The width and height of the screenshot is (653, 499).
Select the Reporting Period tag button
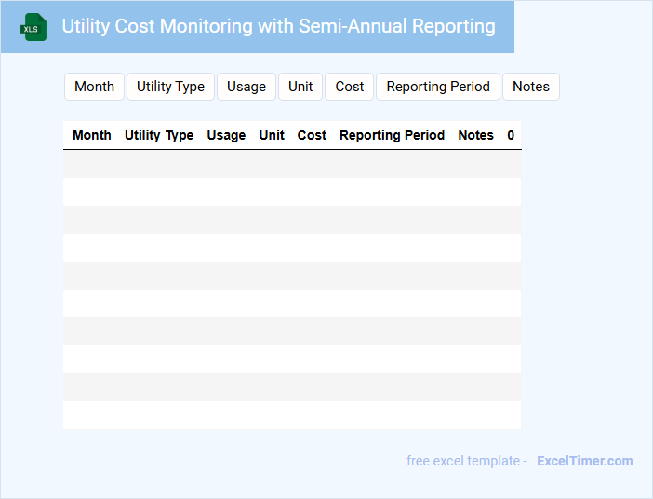click(438, 87)
